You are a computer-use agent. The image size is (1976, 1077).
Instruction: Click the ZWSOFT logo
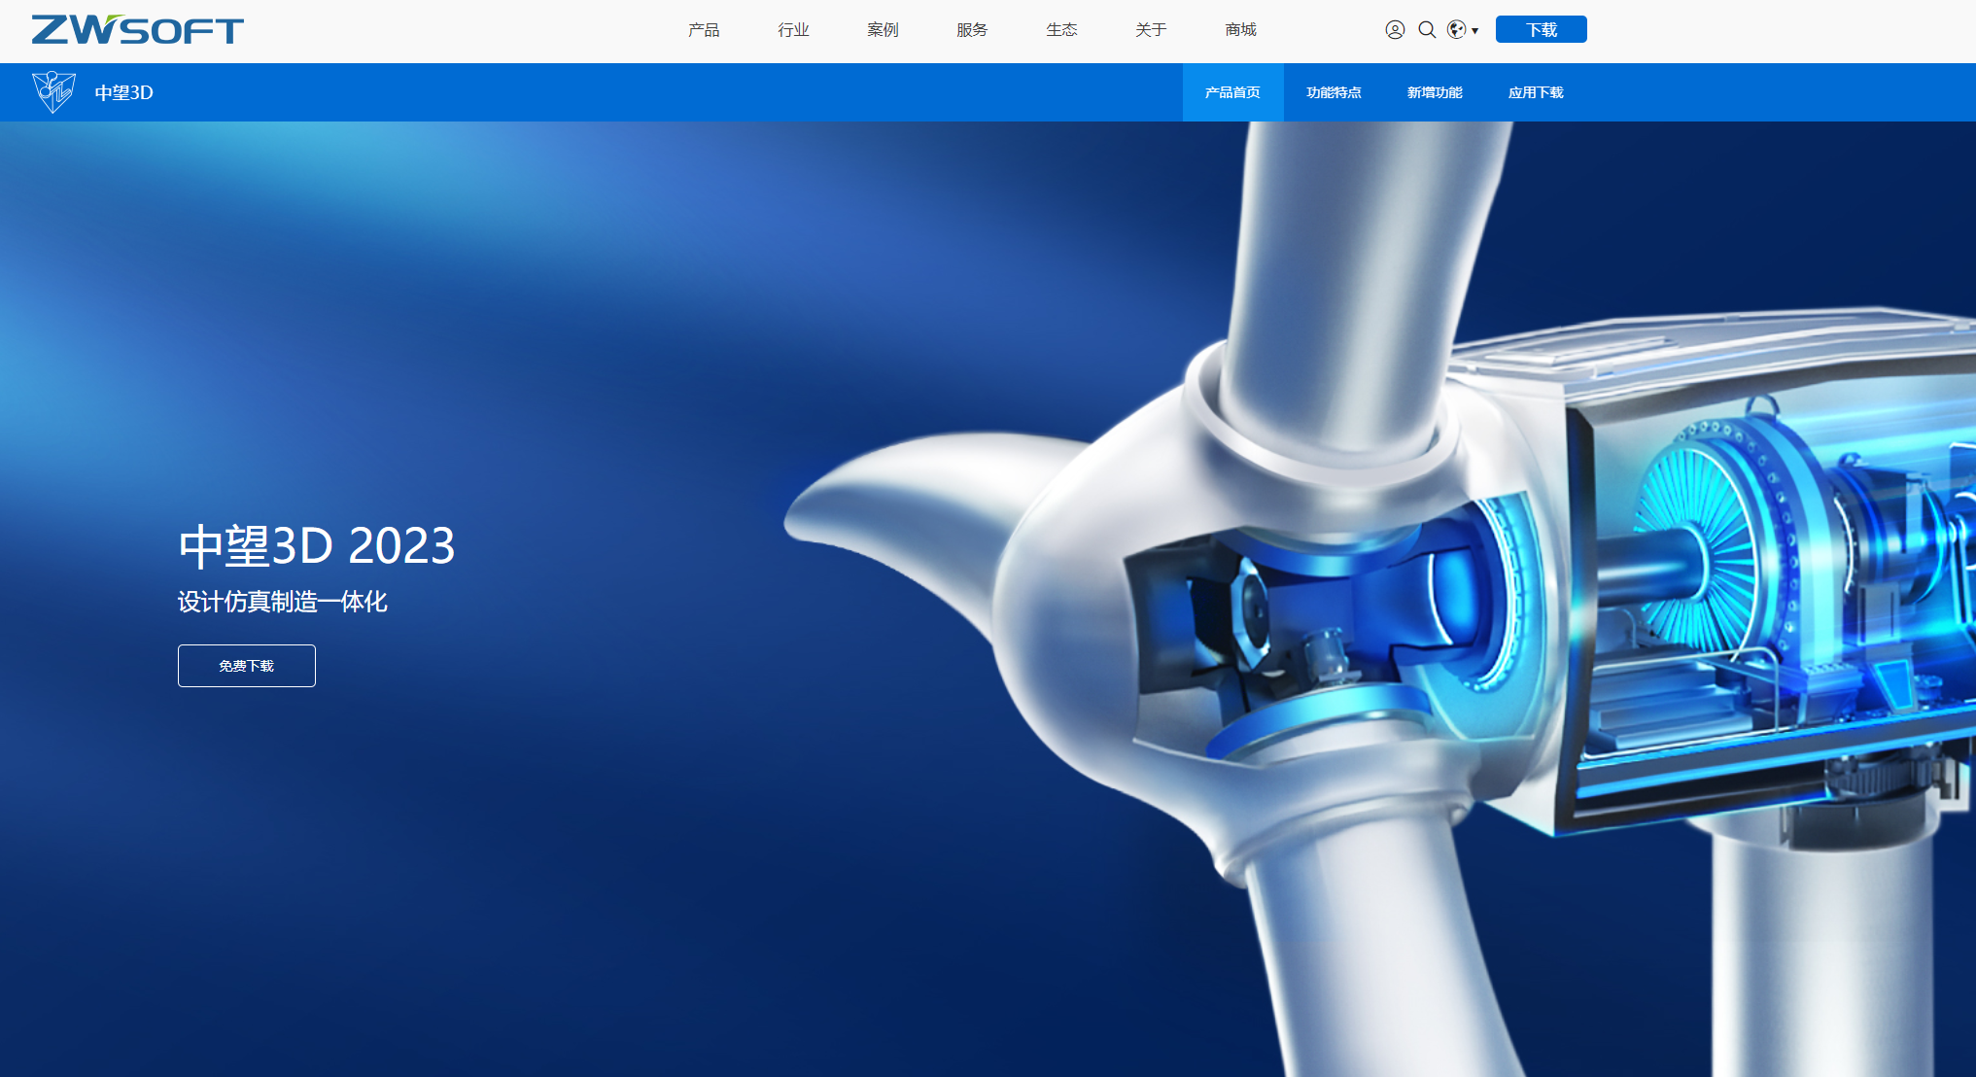click(x=137, y=30)
